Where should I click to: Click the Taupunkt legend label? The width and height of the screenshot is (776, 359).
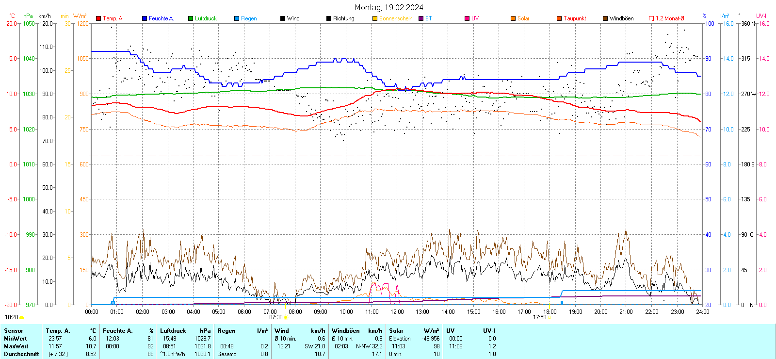575,18
